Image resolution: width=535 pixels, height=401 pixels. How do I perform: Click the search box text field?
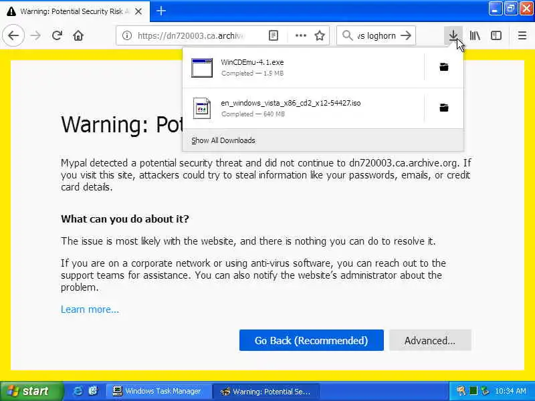pyautogui.click(x=377, y=35)
